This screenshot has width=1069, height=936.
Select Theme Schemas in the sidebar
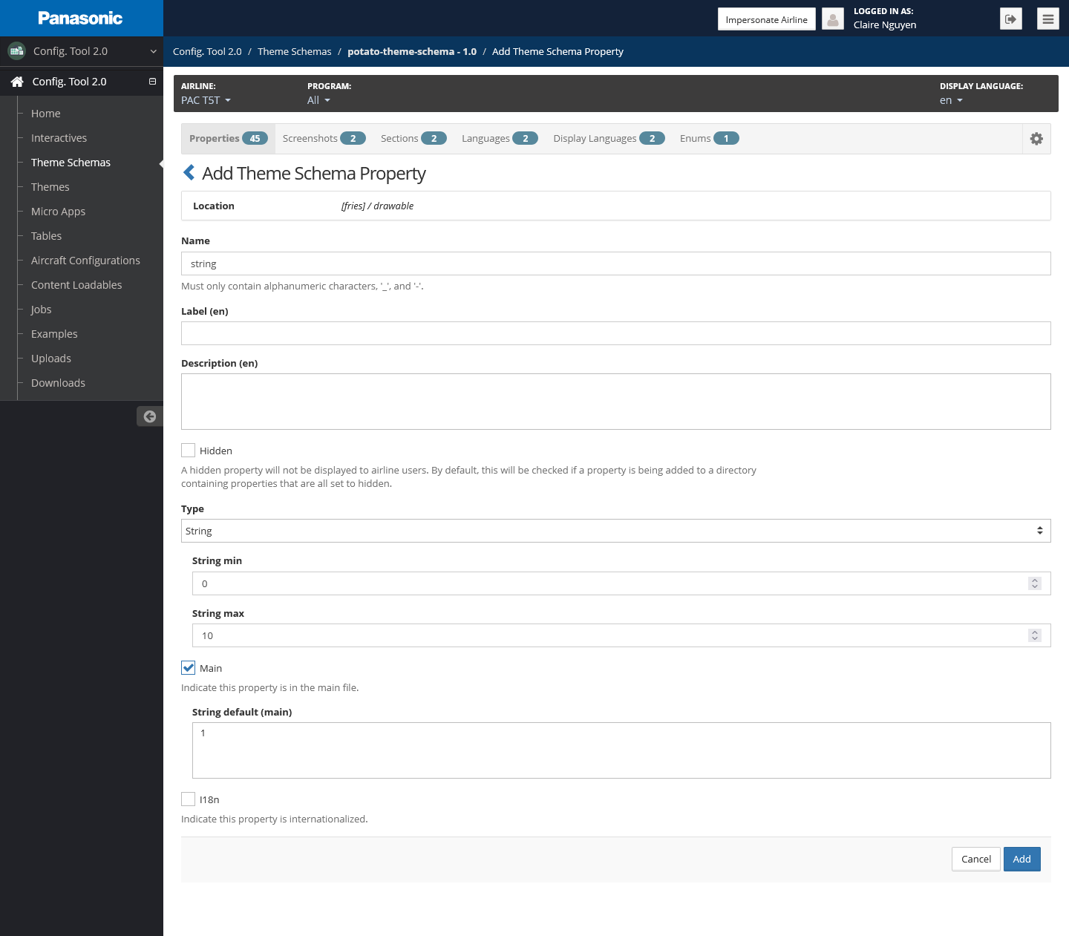(71, 163)
